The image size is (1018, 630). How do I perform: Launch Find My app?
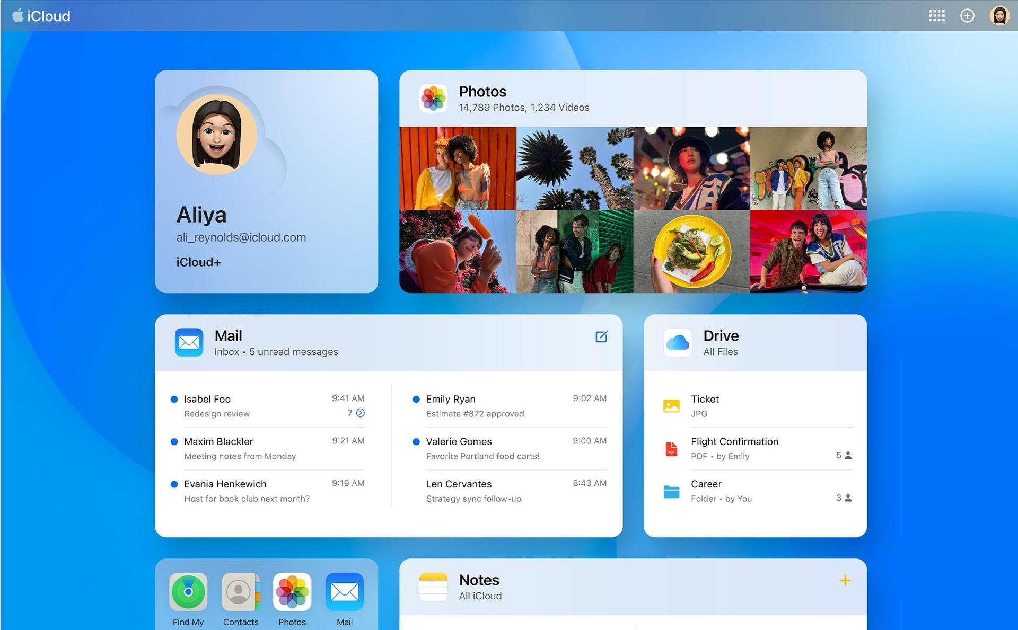188,592
